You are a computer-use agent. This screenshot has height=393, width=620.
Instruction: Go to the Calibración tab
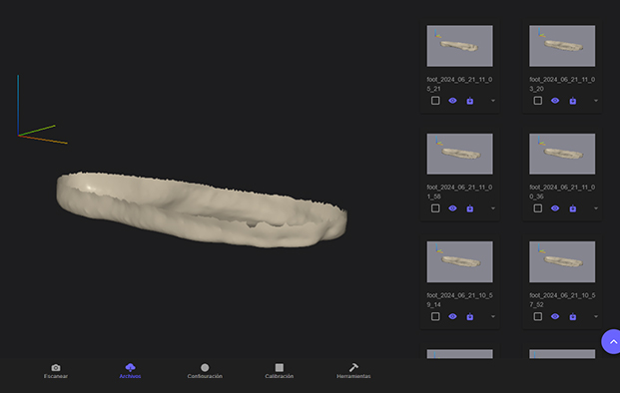click(280, 371)
